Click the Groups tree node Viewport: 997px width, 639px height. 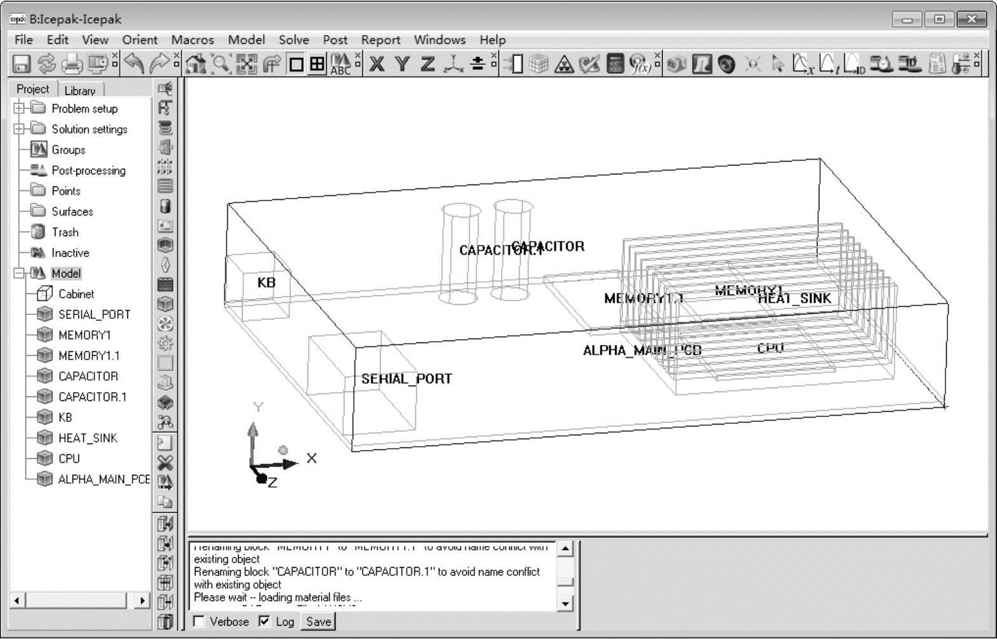(x=68, y=150)
